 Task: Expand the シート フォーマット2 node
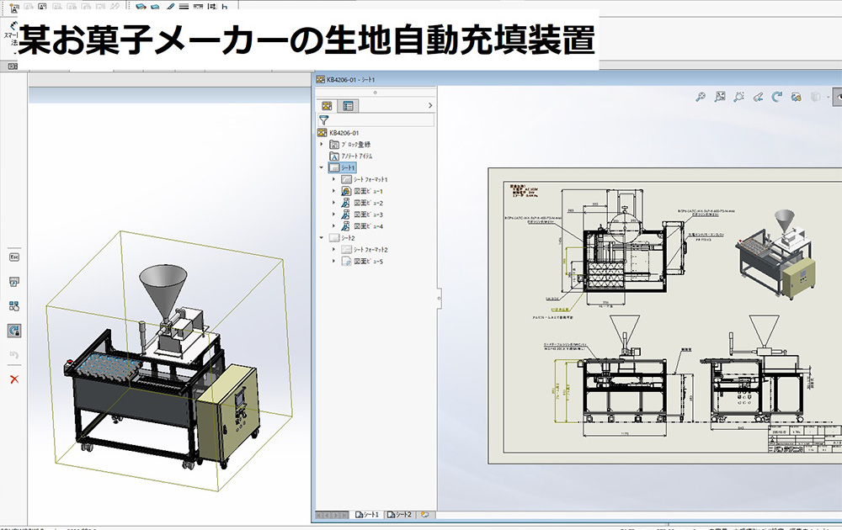point(333,250)
